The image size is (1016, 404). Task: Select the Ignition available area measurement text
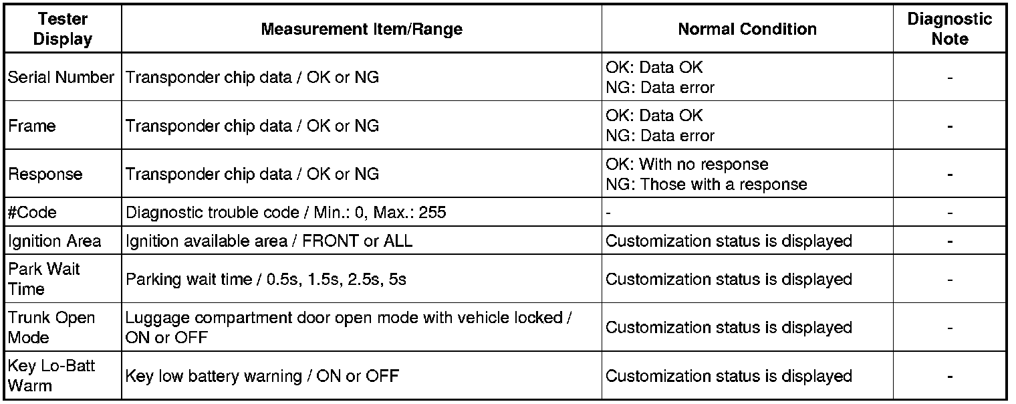click(x=269, y=241)
